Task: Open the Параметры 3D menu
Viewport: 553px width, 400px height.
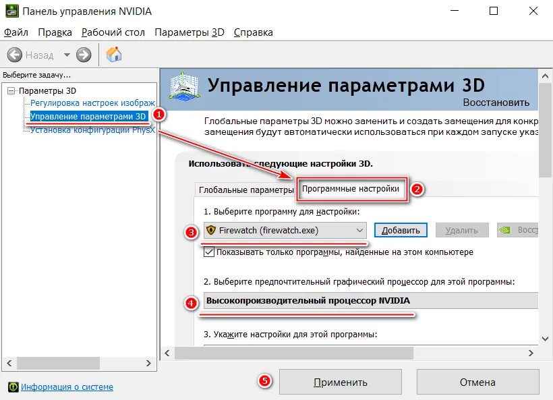Action: pyautogui.click(x=190, y=32)
